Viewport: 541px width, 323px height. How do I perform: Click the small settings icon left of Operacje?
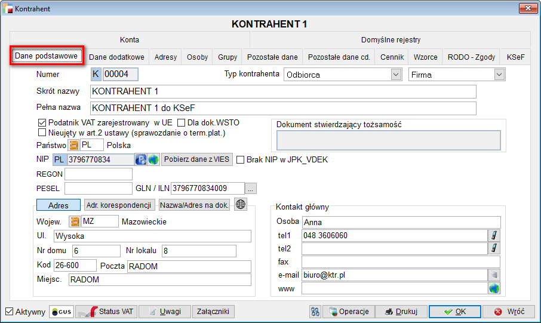[315, 312]
